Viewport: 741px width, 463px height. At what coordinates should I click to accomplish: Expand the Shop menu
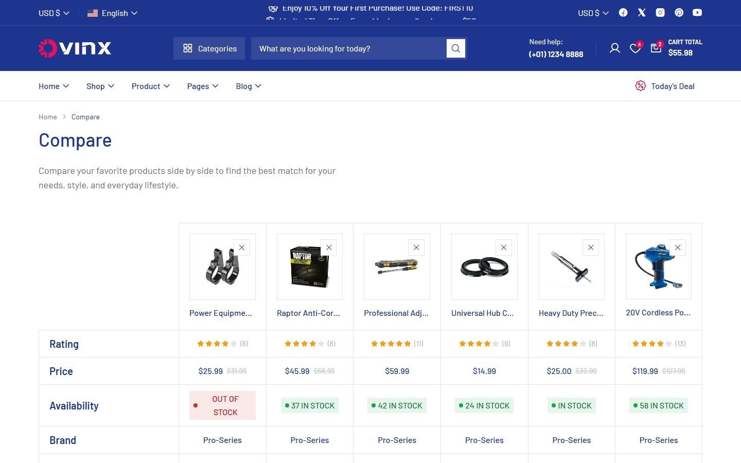click(100, 86)
